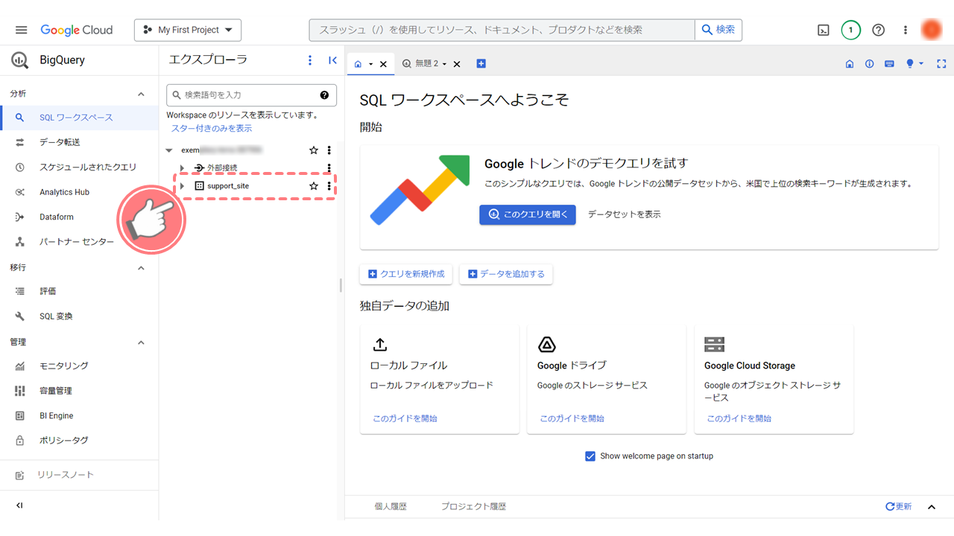The image size is (954, 536).
Task: Open 容量管理 menu item
Action: (79, 391)
